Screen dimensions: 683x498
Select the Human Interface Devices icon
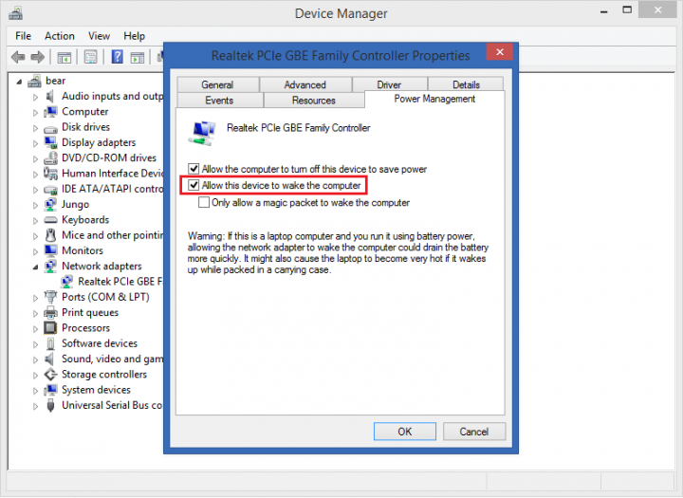[50, 174]
